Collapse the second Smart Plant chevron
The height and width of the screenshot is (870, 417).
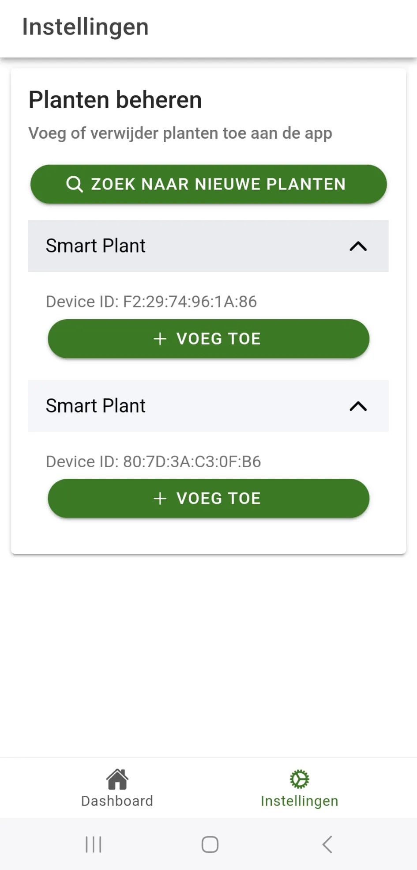tap(358, 406)
